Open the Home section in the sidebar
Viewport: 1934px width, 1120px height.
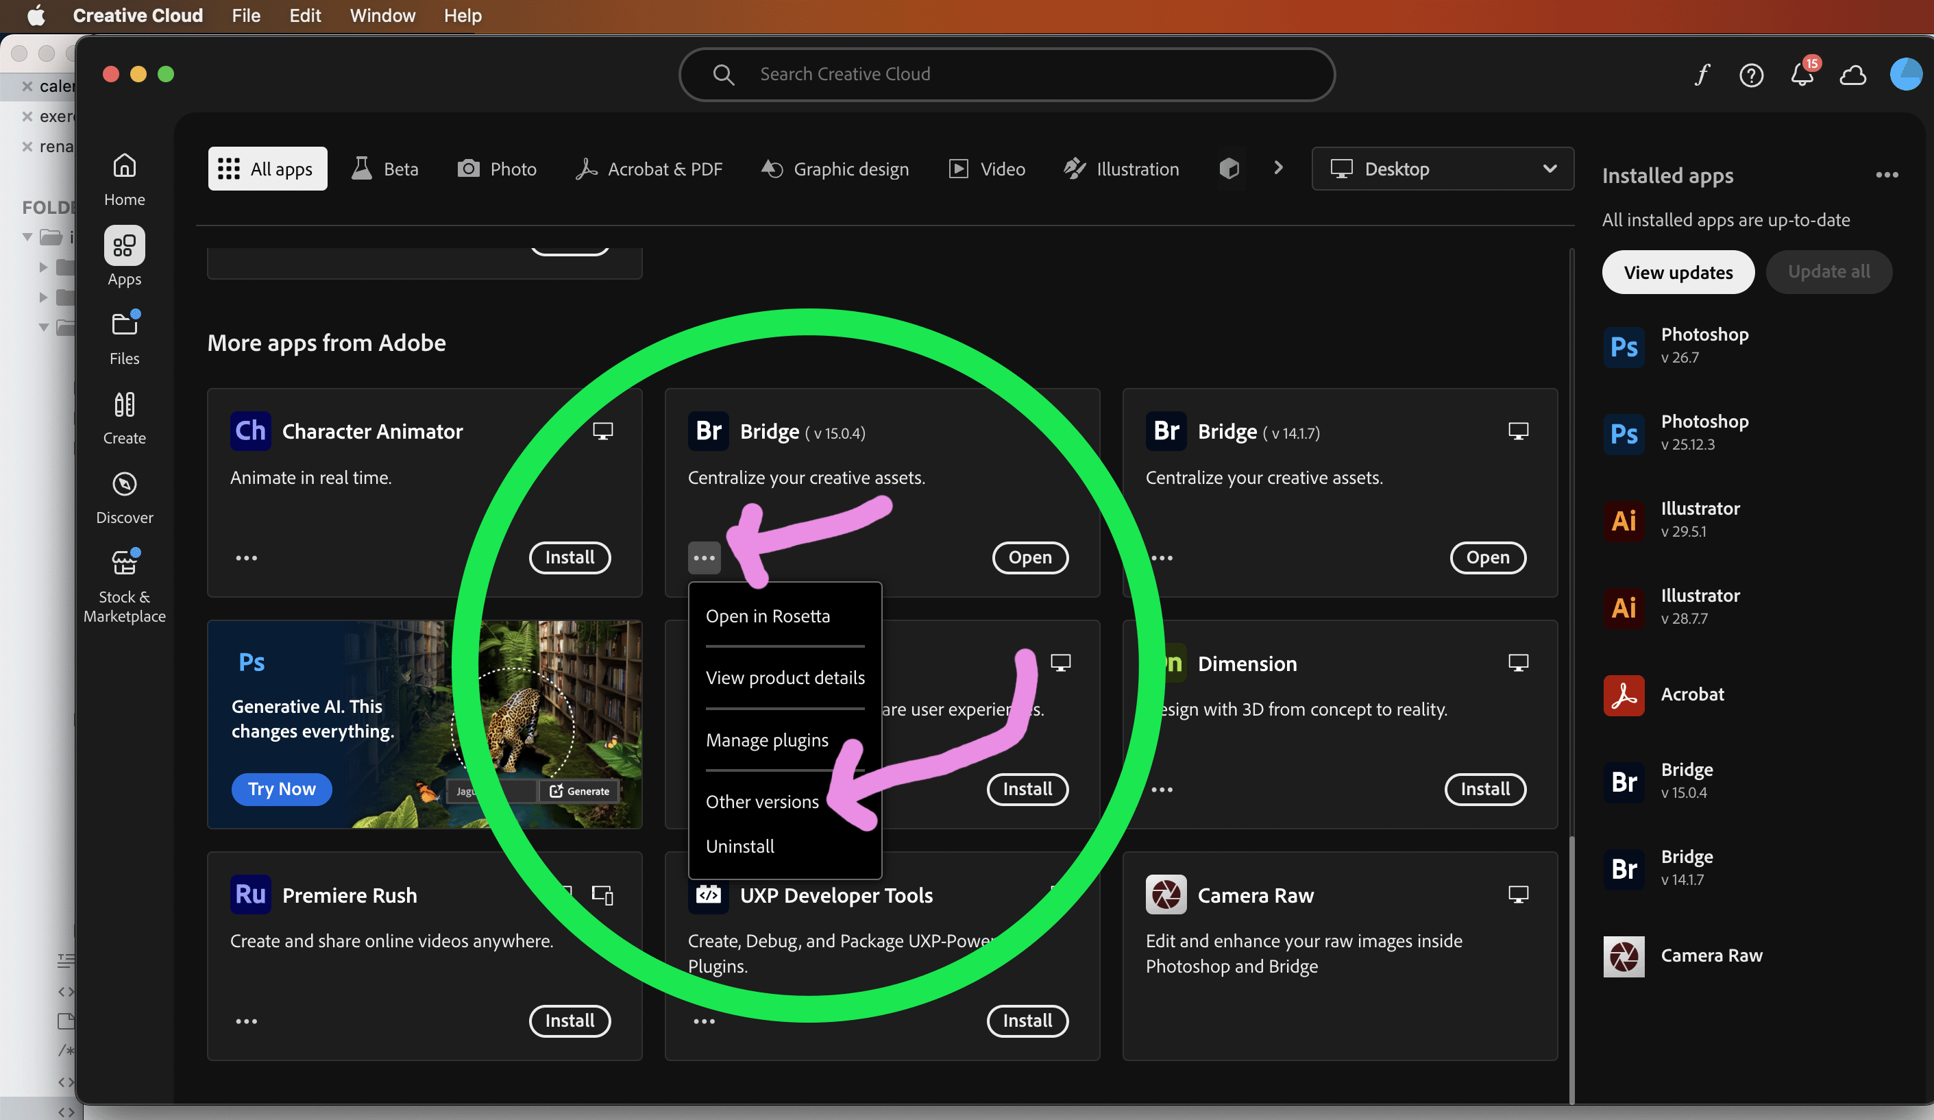[x=124, y=180]
